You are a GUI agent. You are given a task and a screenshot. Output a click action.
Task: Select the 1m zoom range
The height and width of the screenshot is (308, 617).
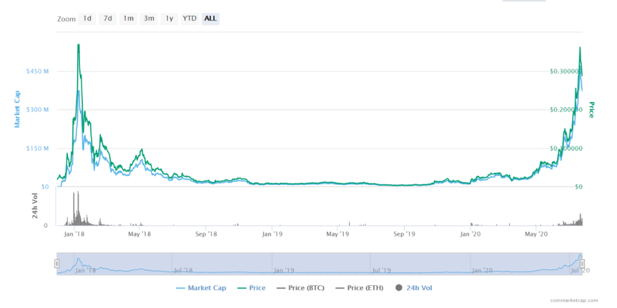click(128, 18)
